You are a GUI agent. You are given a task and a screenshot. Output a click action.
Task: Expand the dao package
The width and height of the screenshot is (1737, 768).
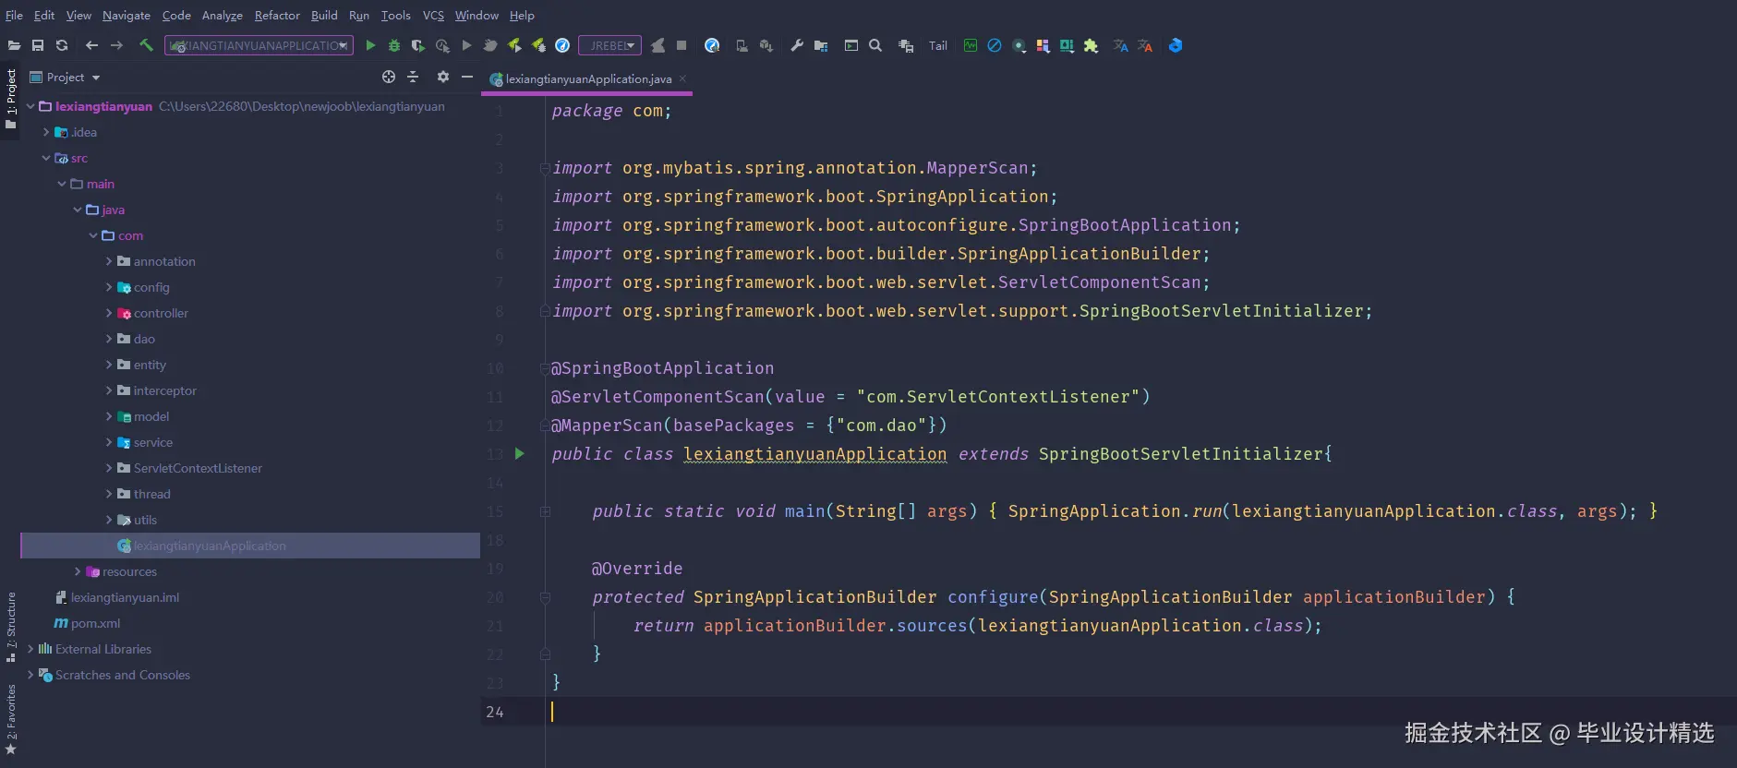[x=108, y=339]
